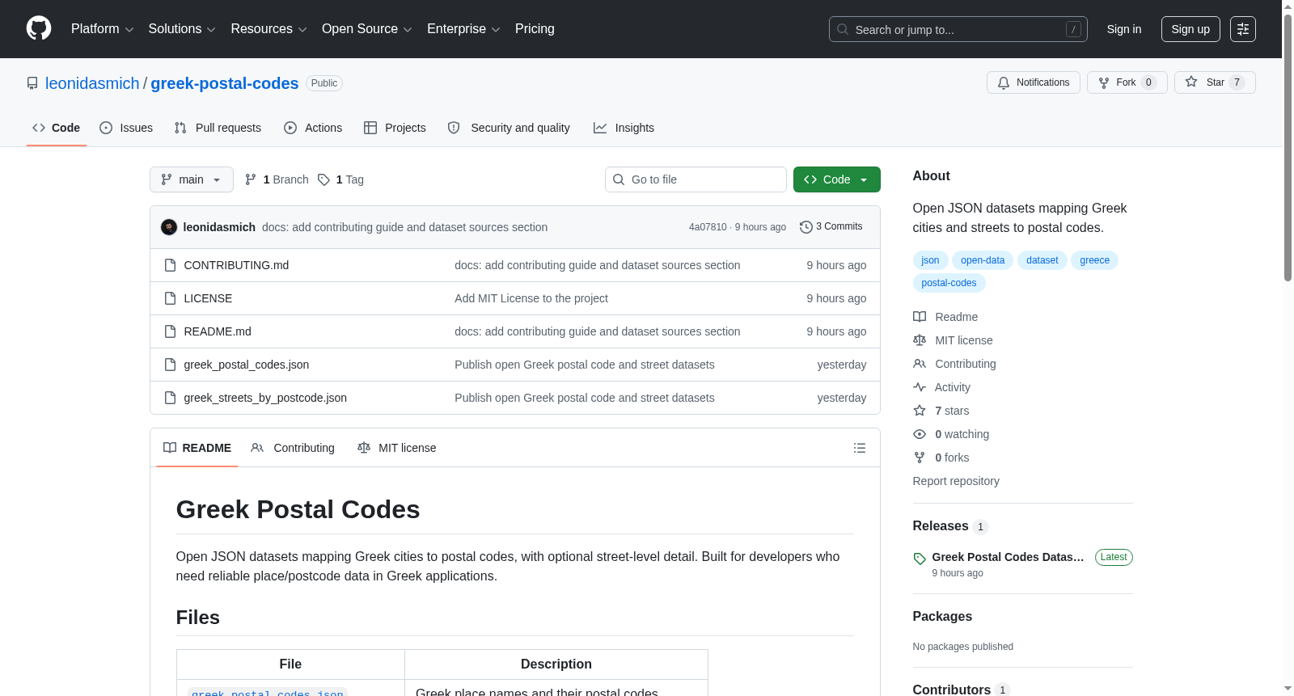Click the pulse icon beside Activity

tap(920, 387)
